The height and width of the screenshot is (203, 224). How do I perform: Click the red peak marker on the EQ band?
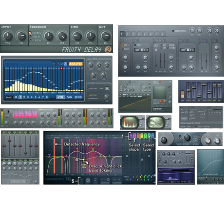61,68
